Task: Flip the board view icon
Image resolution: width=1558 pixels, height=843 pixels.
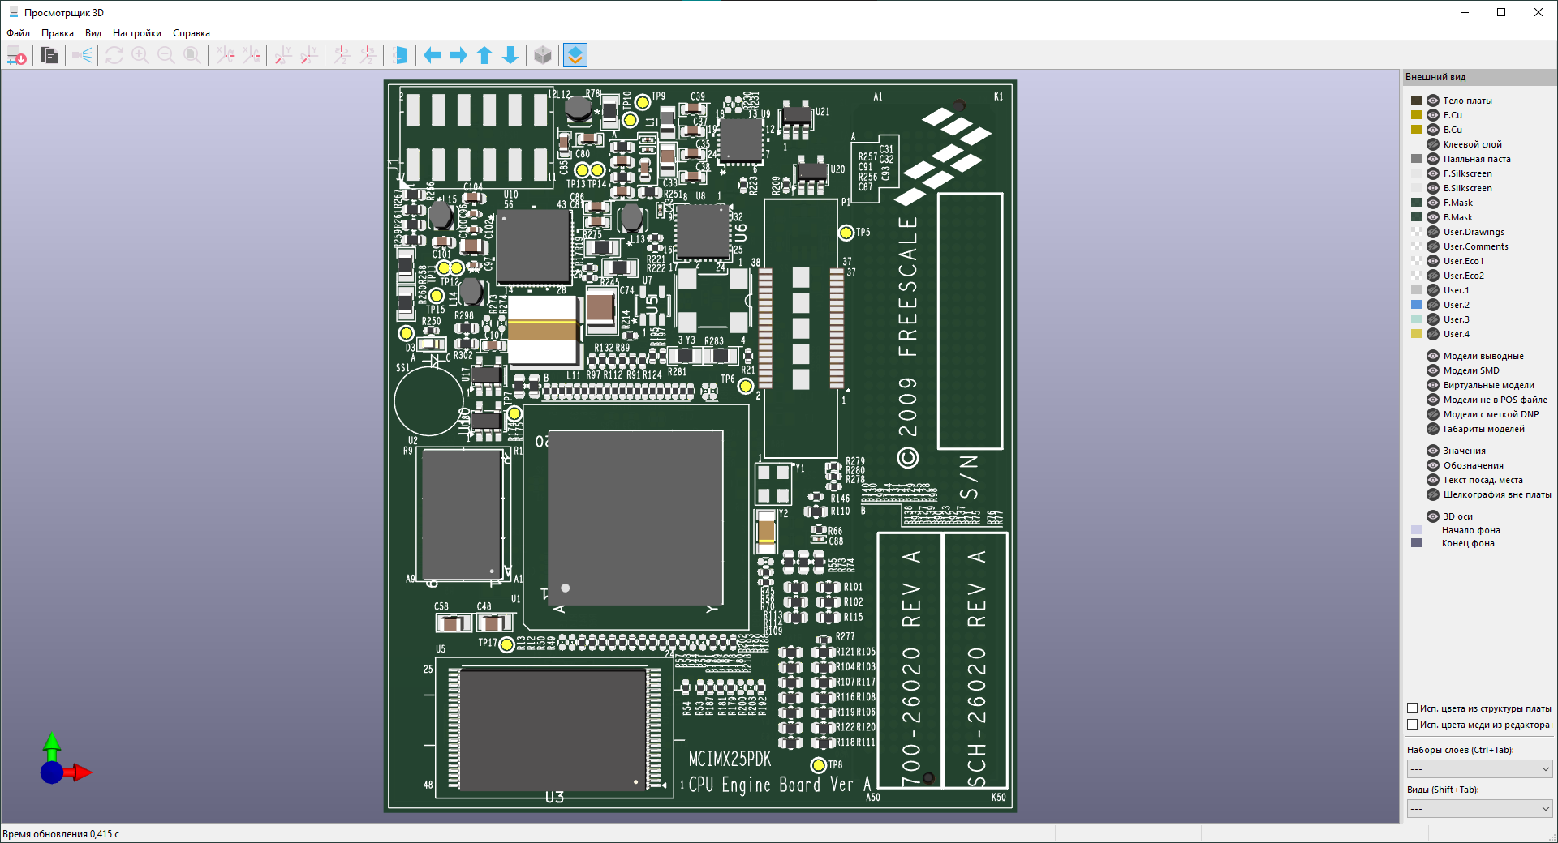Action: [400, 55]
